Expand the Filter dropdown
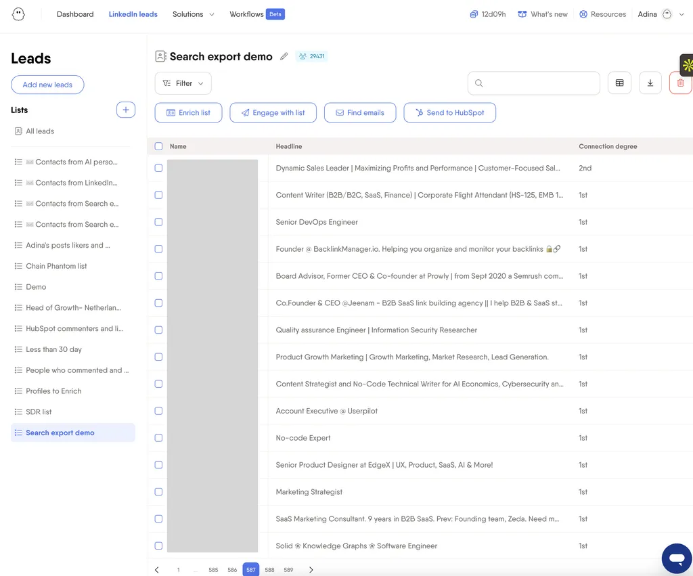 (x=183, y=83)
